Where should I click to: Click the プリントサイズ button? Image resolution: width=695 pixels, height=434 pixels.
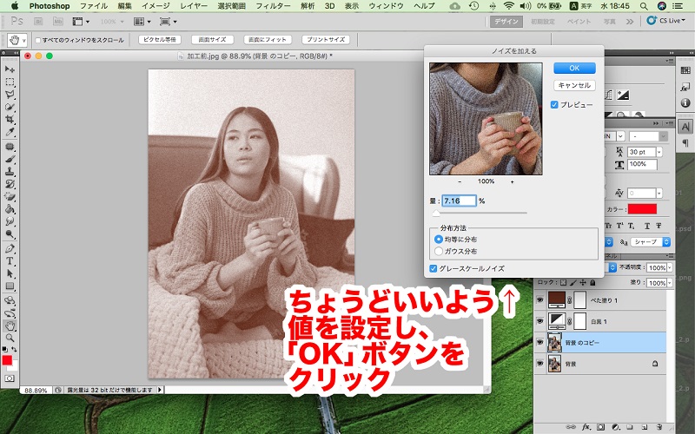tap(326, 40)
